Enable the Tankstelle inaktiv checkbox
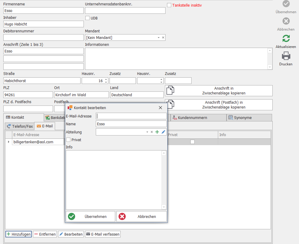The height and width of the screenshot is (244, 299). coord(169,5)
